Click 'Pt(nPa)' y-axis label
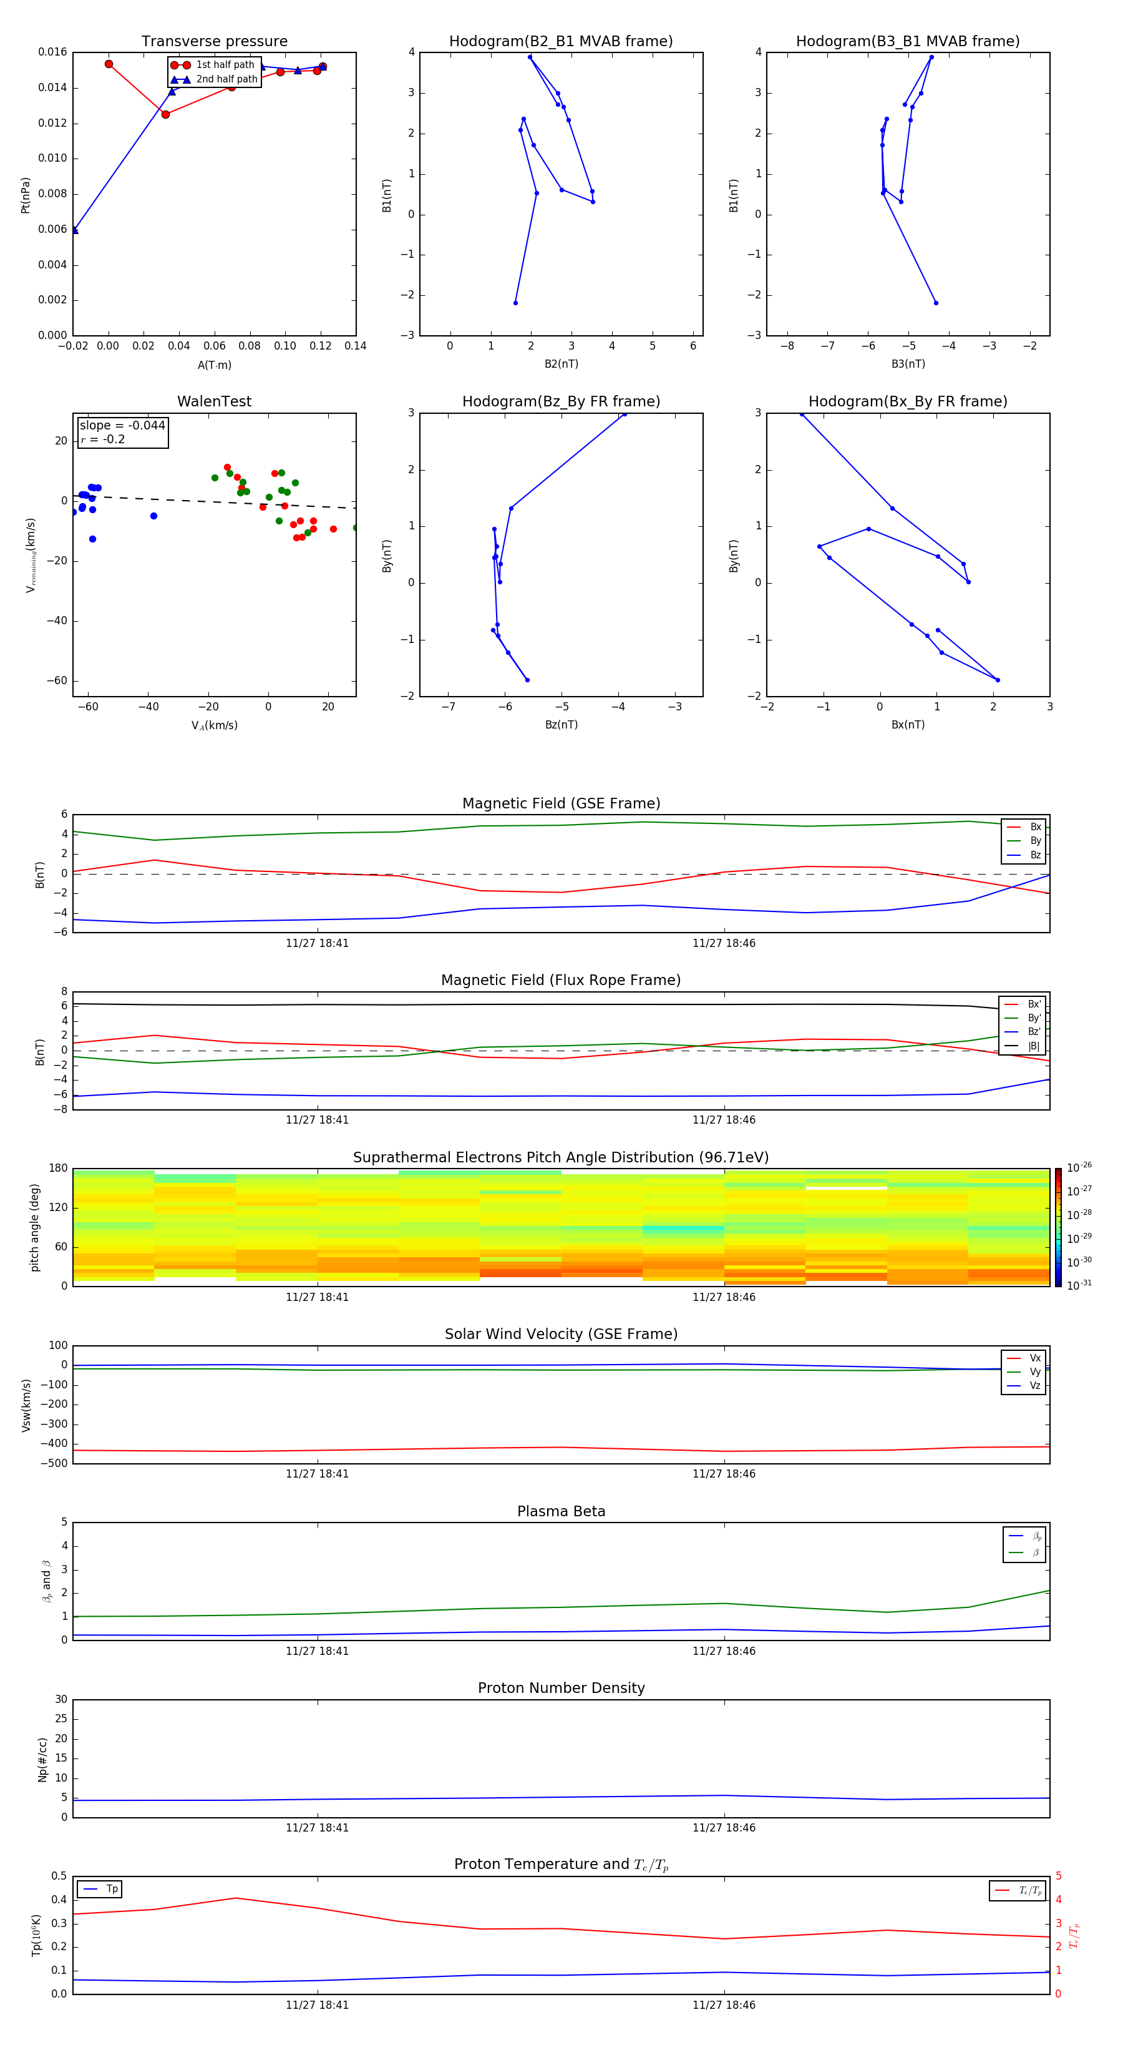Screen dimensions: 1123x2060 coord(26,194)
